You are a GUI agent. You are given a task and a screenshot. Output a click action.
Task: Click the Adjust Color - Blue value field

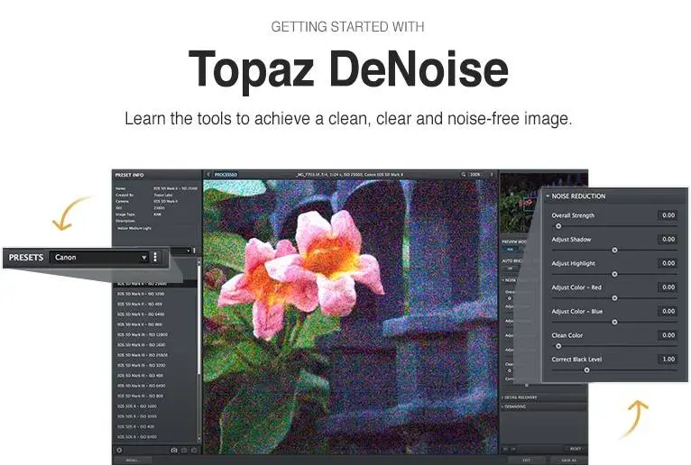pos(668,311)
